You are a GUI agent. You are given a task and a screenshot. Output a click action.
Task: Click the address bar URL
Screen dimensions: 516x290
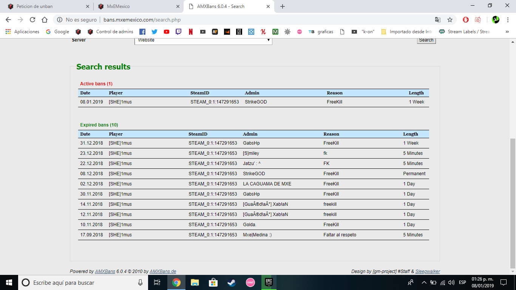(142, 20)
